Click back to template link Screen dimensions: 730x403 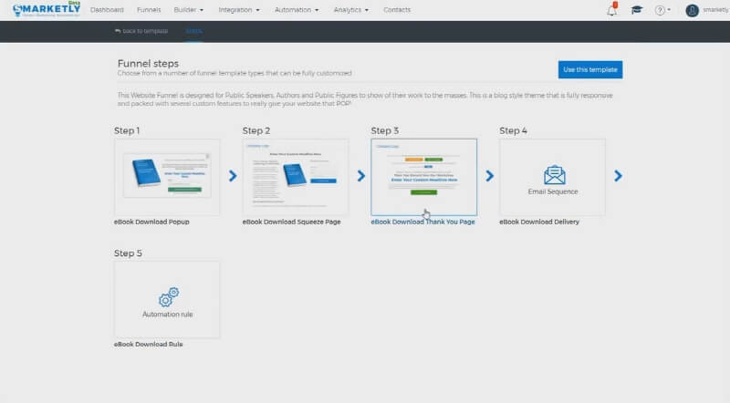click(141, 31)
